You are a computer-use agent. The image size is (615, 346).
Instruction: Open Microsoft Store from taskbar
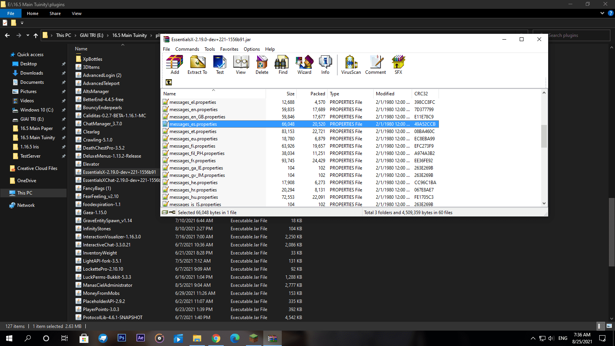click(84, 338)
